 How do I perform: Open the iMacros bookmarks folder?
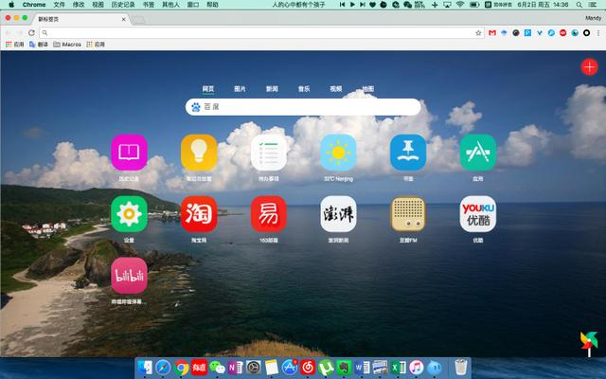67,45
